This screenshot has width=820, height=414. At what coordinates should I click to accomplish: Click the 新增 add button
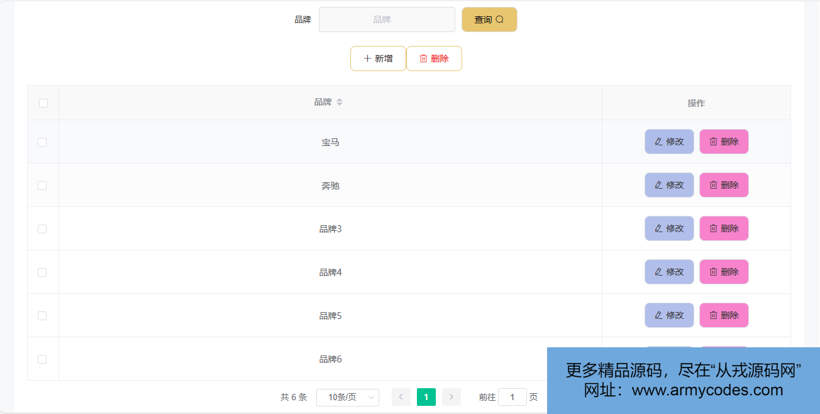[x=378, y=59]
